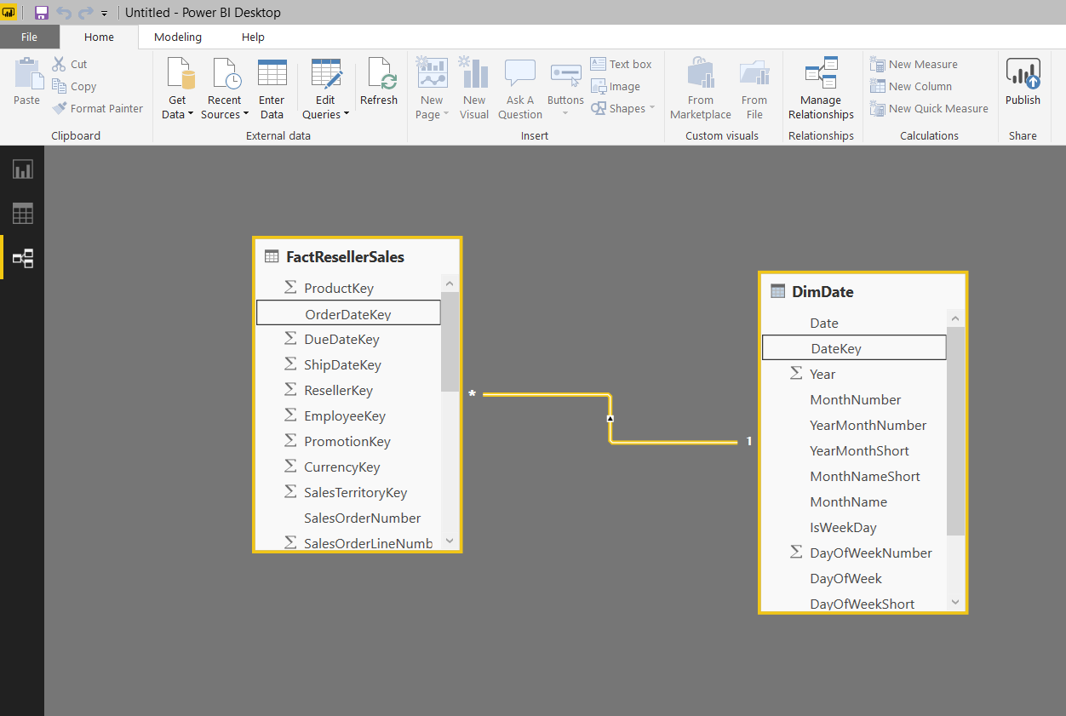Image resolution: width=1066 pixels, height=716 pixels.
Task: Open Manage Relationships
Action: pos(820,88)
